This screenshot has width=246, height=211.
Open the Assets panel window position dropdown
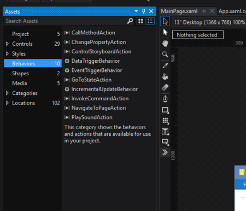pyautogui.click(x=136, y=11)
